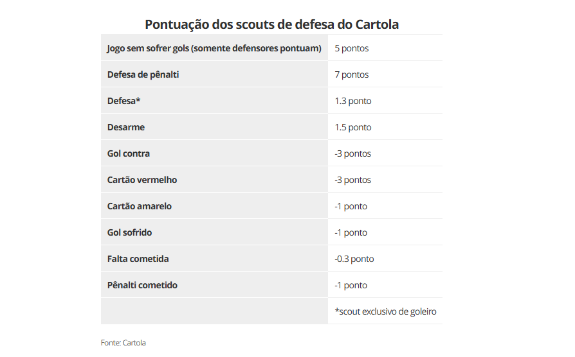This screenshot has width=575, height=357.
Task: Click the '1.5 ponto' value
Action: pyautogui.click(x=352, y=127)
